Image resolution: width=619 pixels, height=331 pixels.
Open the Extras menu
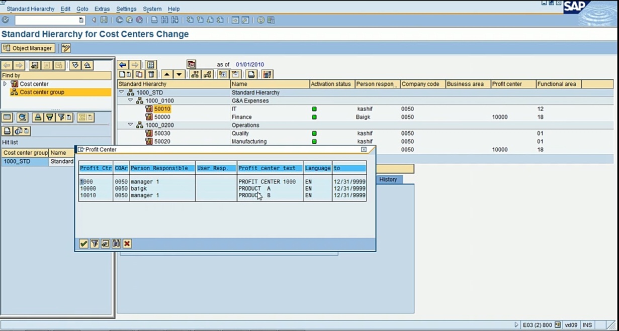pos(102,9)
